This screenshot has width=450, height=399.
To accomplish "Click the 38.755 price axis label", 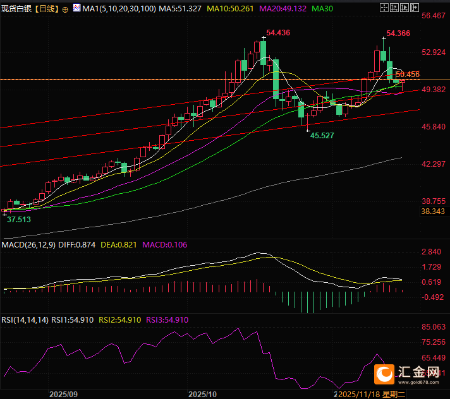I will coord(434,201).
